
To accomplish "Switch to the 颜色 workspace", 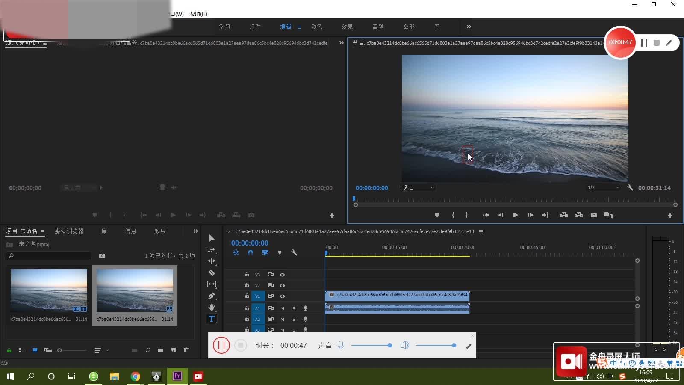I will [x=316, y=27].
